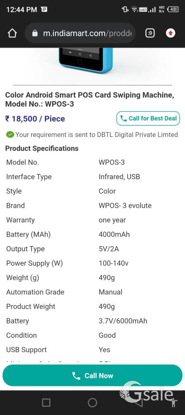This screenshot has width=185, height=415.
Task: Tap the status bar battery indicator
Action: (x=173, y=9)
